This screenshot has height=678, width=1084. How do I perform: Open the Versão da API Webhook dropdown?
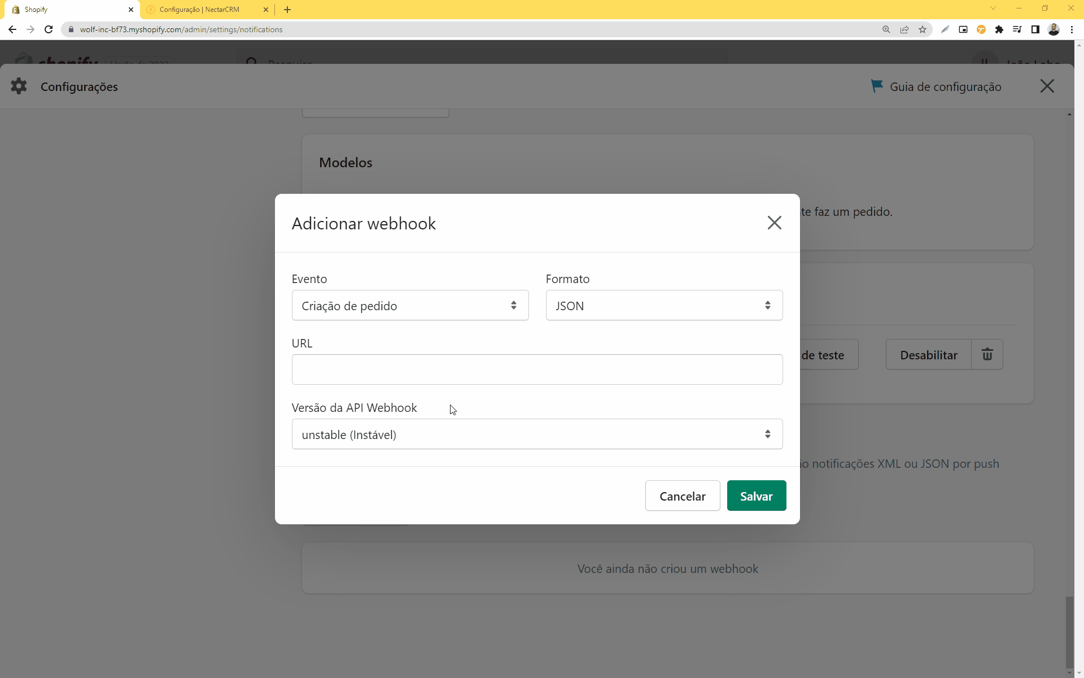coord(537,434)
